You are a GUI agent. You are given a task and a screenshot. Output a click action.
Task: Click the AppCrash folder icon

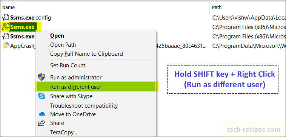6,46
